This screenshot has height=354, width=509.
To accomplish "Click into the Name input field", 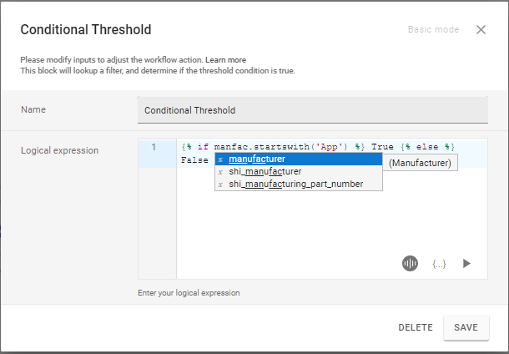I will (312, 110).
